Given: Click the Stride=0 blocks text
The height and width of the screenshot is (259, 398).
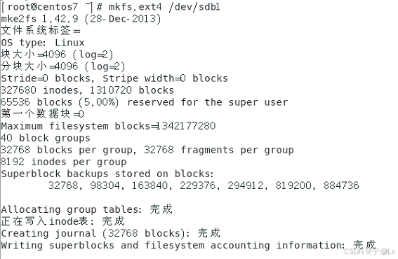Looking at the screenshot, I should (x=47, y=78).
